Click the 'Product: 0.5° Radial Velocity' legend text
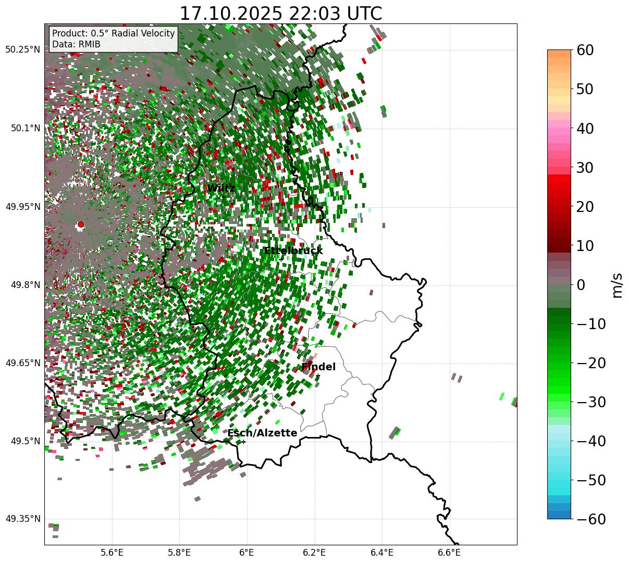 coord(114,33)
